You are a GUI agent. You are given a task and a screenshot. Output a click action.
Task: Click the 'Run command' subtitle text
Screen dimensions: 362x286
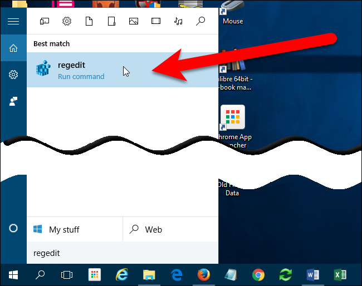[x=81, y=76]
